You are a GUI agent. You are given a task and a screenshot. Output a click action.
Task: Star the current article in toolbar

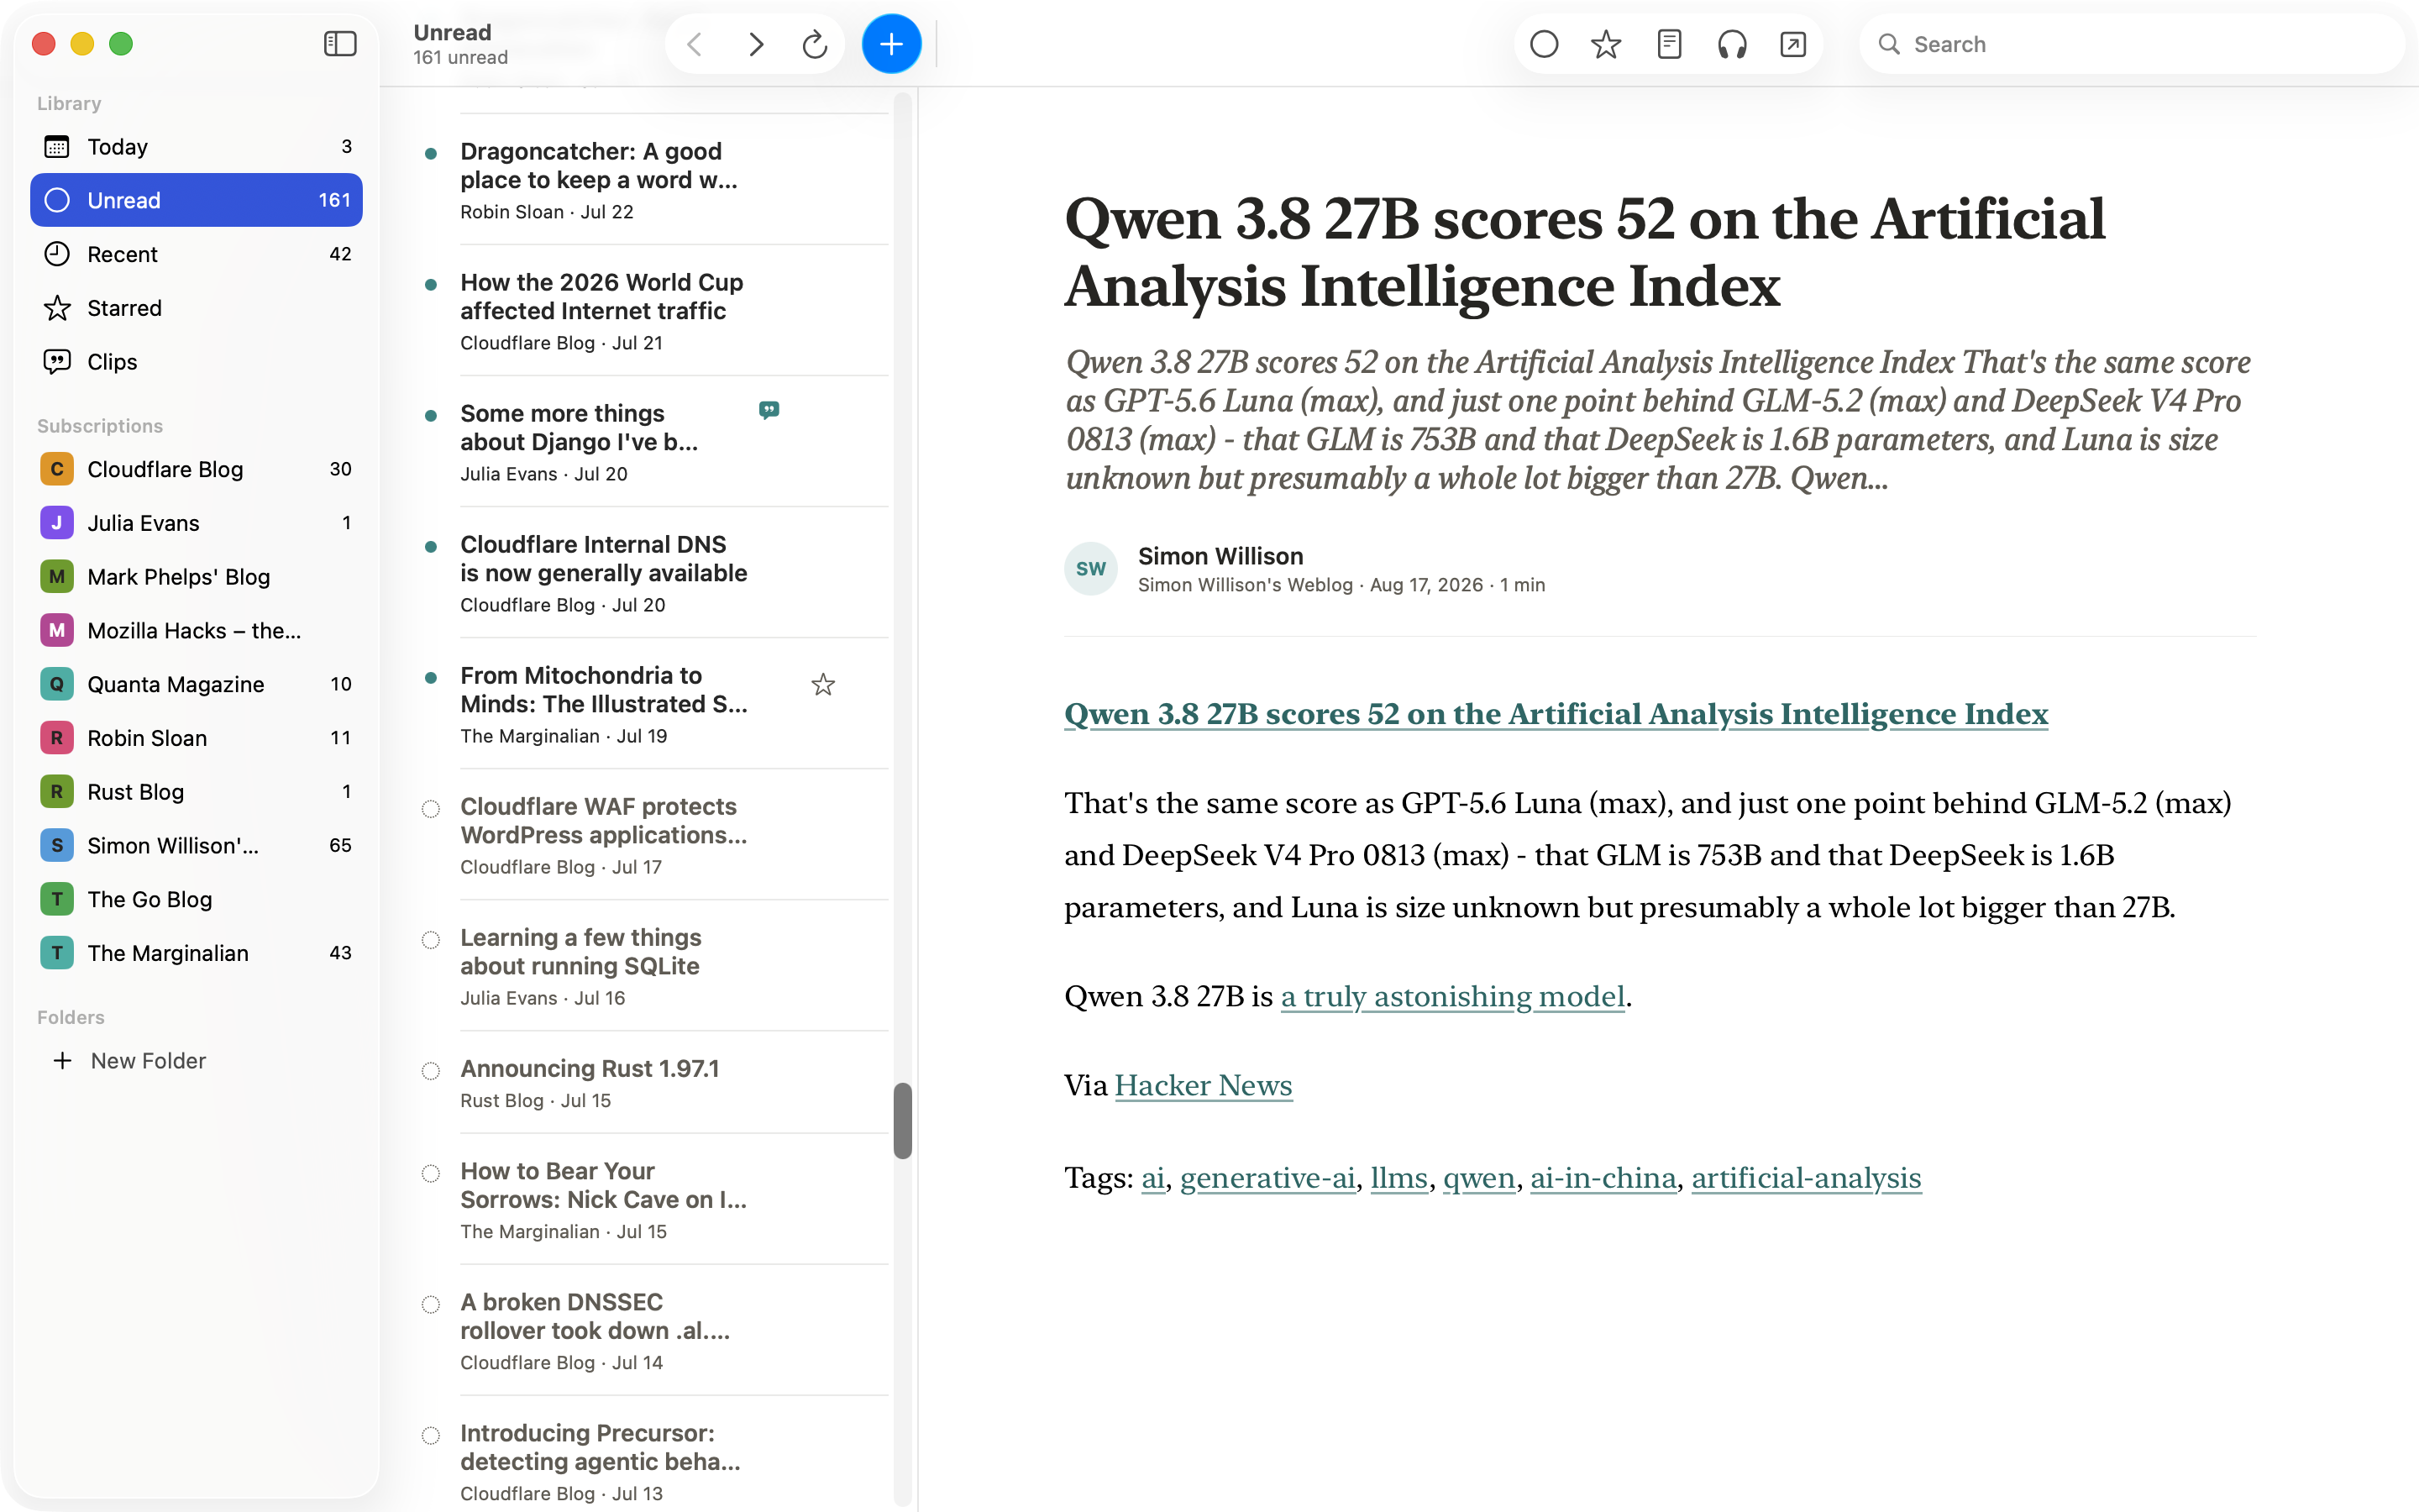coord(1606,44)
